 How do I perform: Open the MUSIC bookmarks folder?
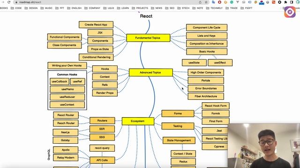46,8
